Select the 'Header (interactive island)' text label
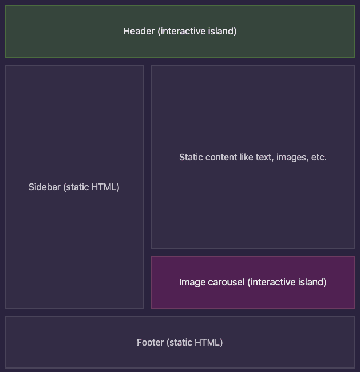The image size is (360, 372). point(180,32)
